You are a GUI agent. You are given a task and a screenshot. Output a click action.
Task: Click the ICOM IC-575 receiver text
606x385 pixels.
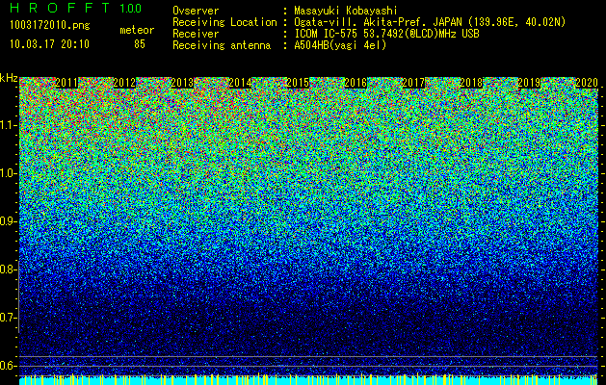tap(386, 34)
